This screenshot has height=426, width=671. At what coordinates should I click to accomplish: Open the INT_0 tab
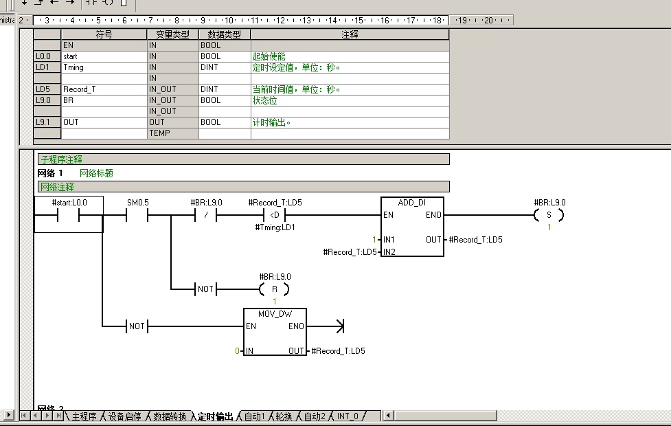pos(347,416)
